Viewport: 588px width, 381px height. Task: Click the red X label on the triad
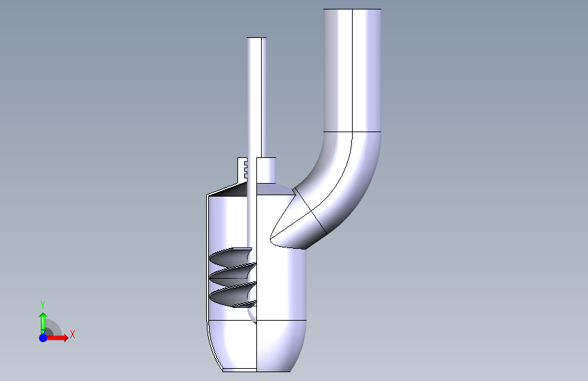click(x=73, y=334)
